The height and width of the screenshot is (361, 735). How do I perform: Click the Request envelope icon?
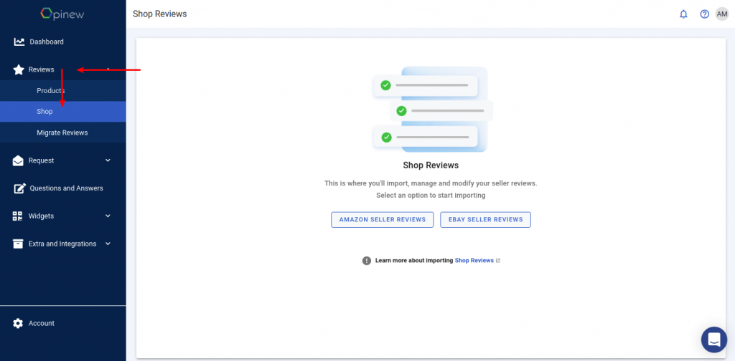[18, 160]
